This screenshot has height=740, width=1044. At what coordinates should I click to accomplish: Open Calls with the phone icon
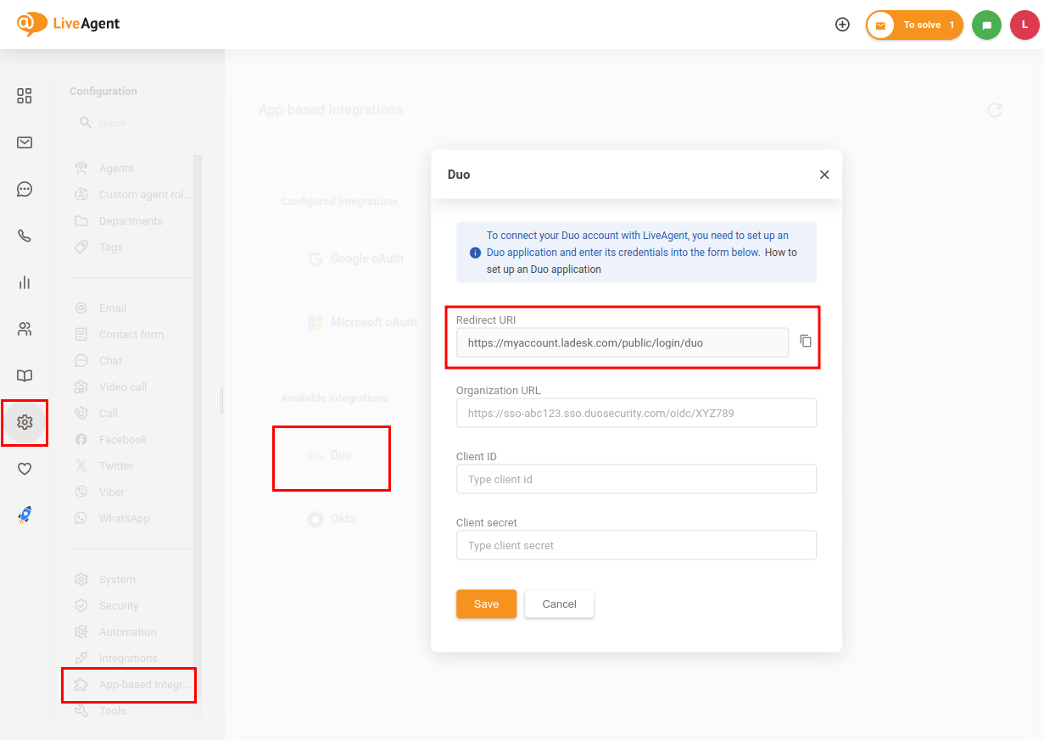click(x=24, y=236)
